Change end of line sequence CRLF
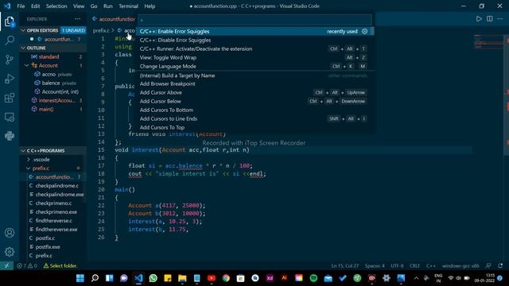The image size is (509, 286). [x=414, y=265]
